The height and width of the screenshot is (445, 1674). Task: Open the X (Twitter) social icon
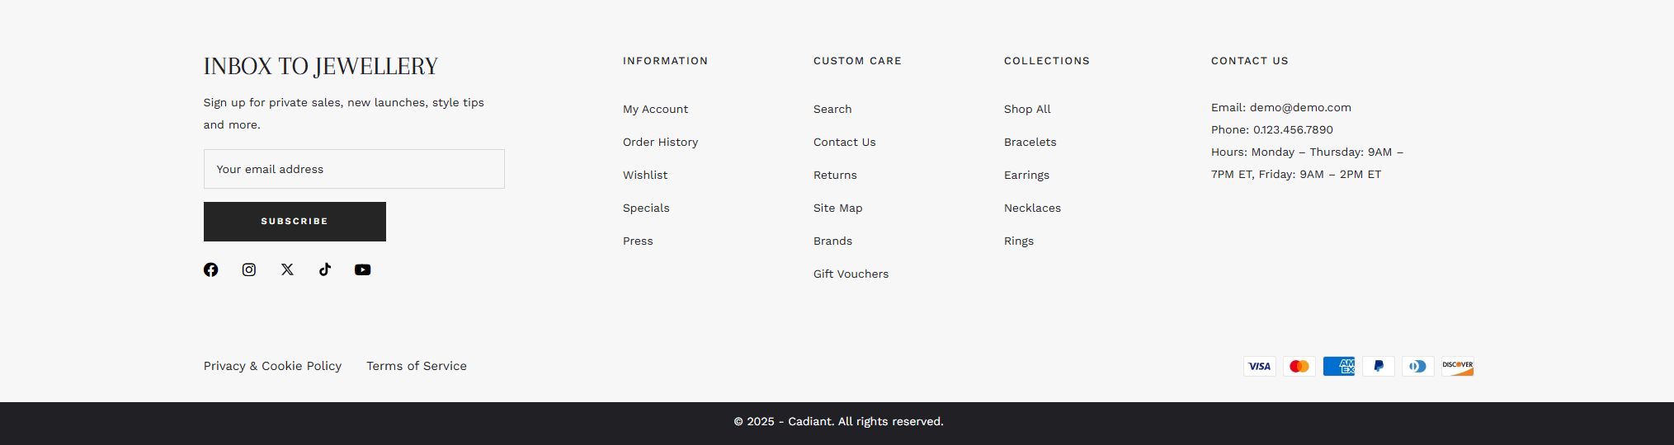click(x=287, y=269)
